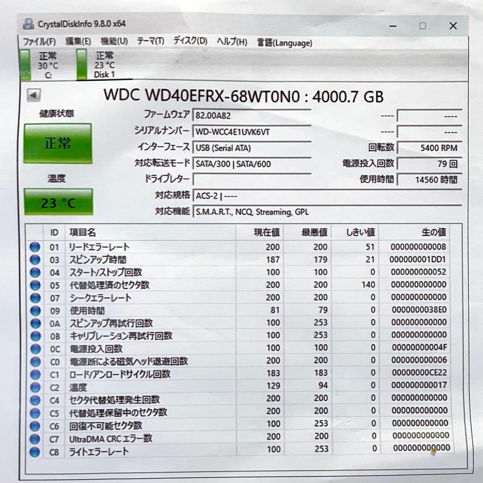Click the ID column header

click(54, 232)
